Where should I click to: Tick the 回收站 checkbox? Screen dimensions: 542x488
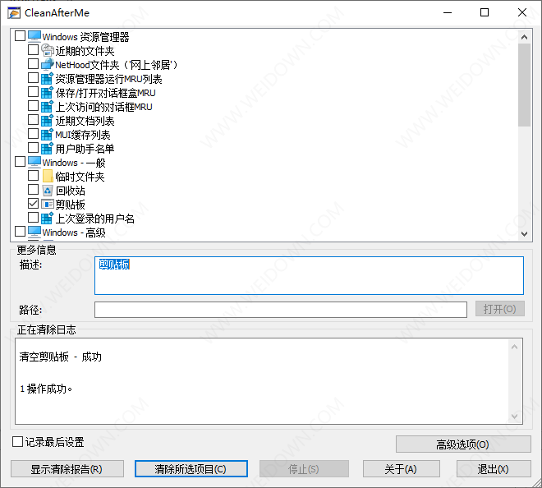click(x=33, y=190)
